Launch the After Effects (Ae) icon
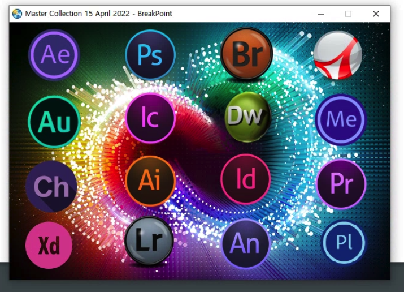This screenshot has width=404, height=292. coord(54,55)
